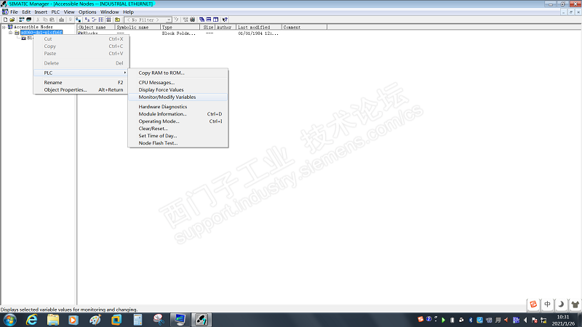Open Windows Media Player from taskbar

pyautogui.click(x=73, y=320)
